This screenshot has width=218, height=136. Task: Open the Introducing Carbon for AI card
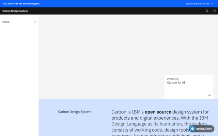coord(189,87)
